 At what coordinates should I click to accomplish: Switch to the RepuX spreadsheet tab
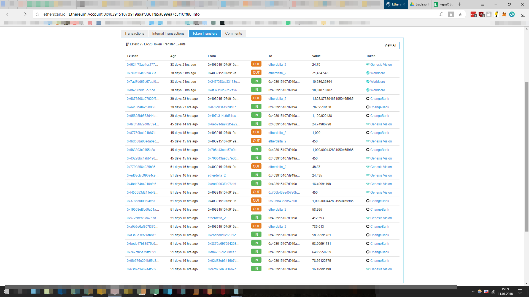(443, 4)
